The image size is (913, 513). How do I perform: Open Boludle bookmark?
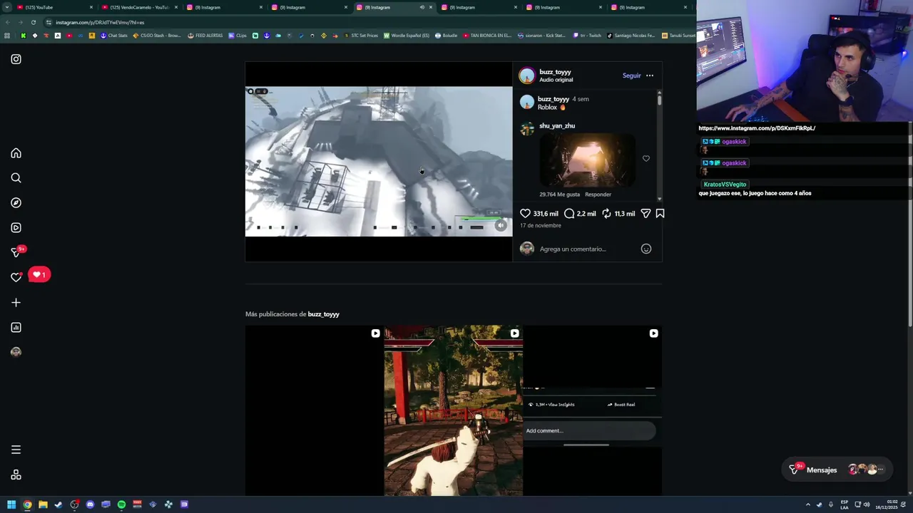[447, 36]
